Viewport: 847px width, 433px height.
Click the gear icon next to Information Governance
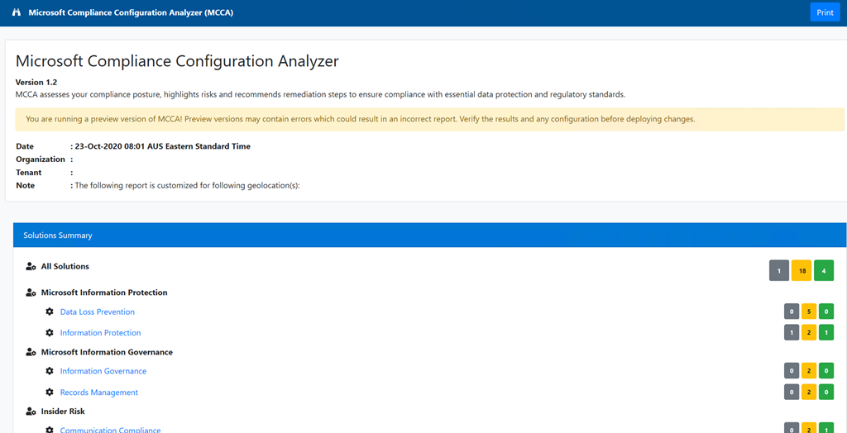coord(50,371)
